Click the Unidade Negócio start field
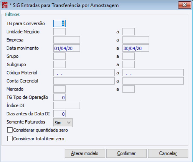The image size is (193, 162). [60, 31]
